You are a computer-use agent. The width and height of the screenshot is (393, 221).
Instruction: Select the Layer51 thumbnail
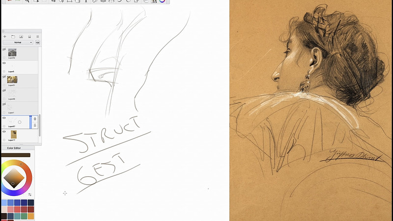[12, 80]
